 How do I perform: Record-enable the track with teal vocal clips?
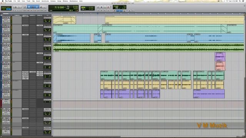coord(3,73)
